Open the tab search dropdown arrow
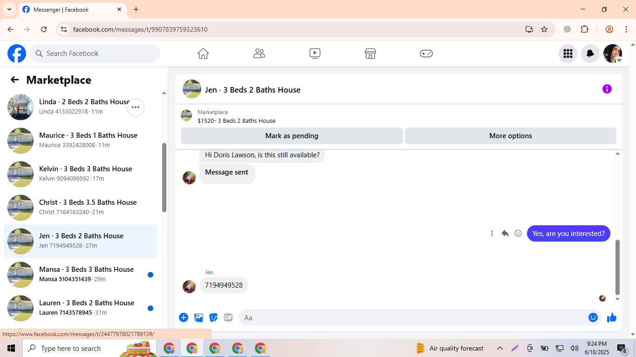The image size is (636, 357). pyautogui.click(x=9, y=9)
